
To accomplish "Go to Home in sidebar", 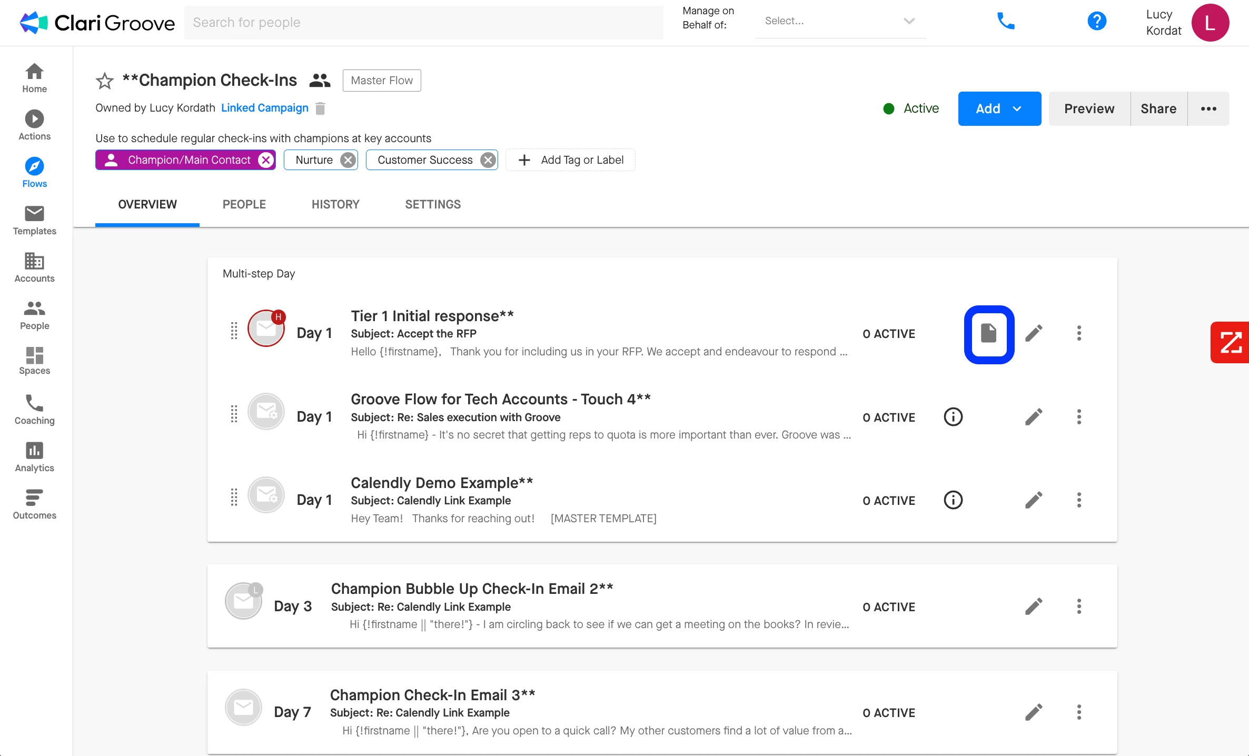I will [x=34, y=78].
